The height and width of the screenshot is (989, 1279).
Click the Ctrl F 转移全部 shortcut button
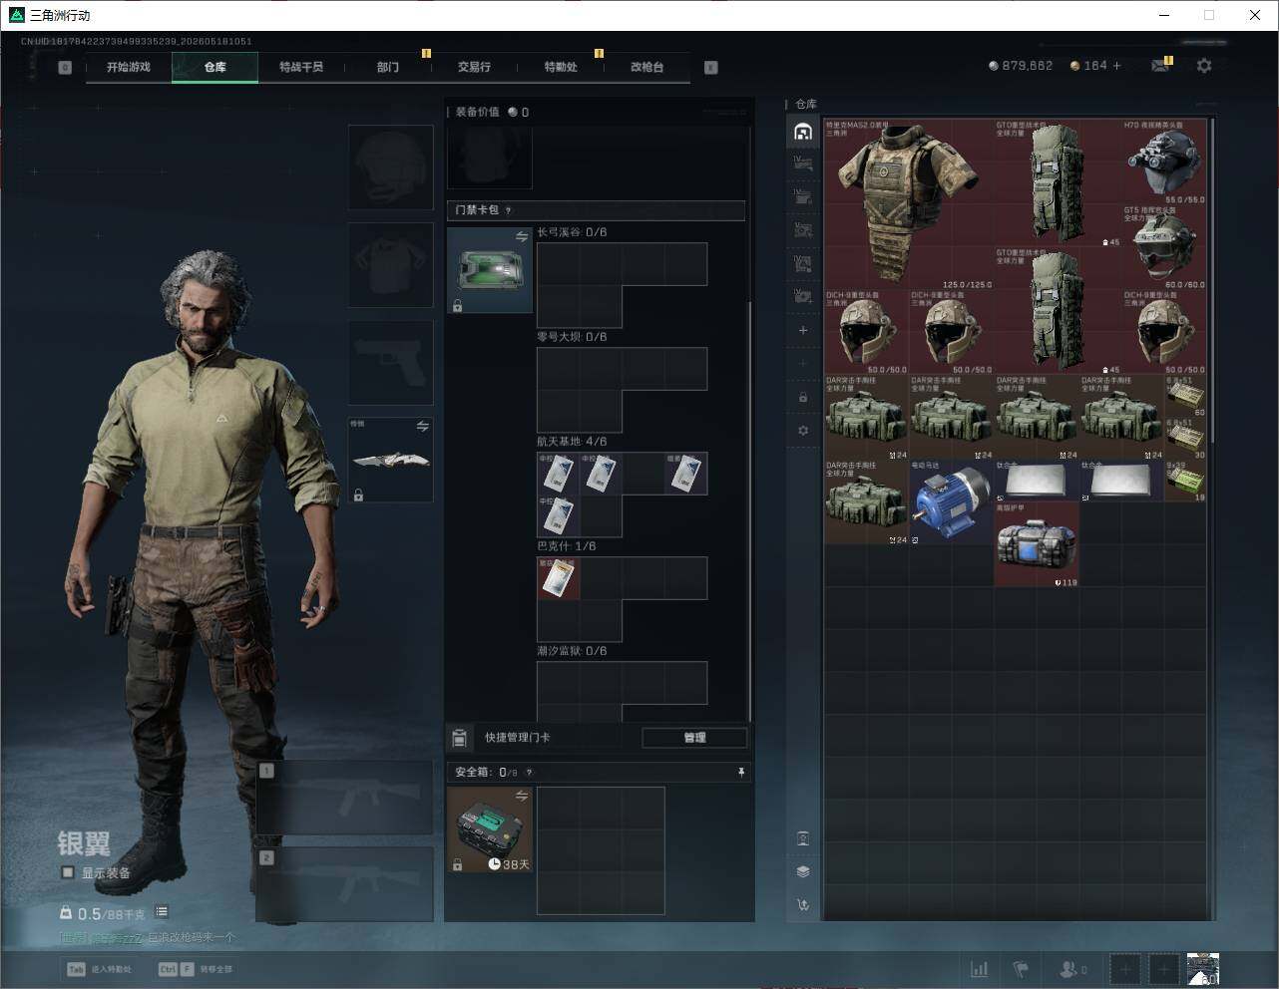pos(197,969)
